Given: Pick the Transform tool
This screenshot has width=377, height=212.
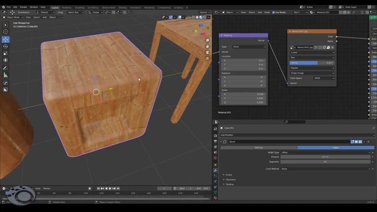Looking at the screenshot, I should (x=5, y=60).
